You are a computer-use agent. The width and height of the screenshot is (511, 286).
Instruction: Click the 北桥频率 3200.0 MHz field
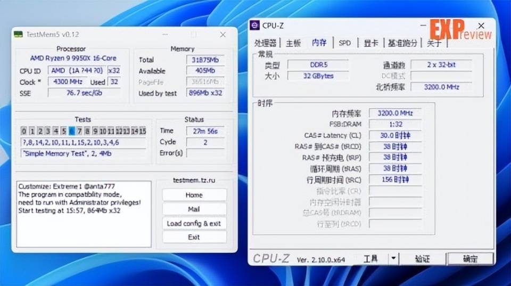point(441,87)
